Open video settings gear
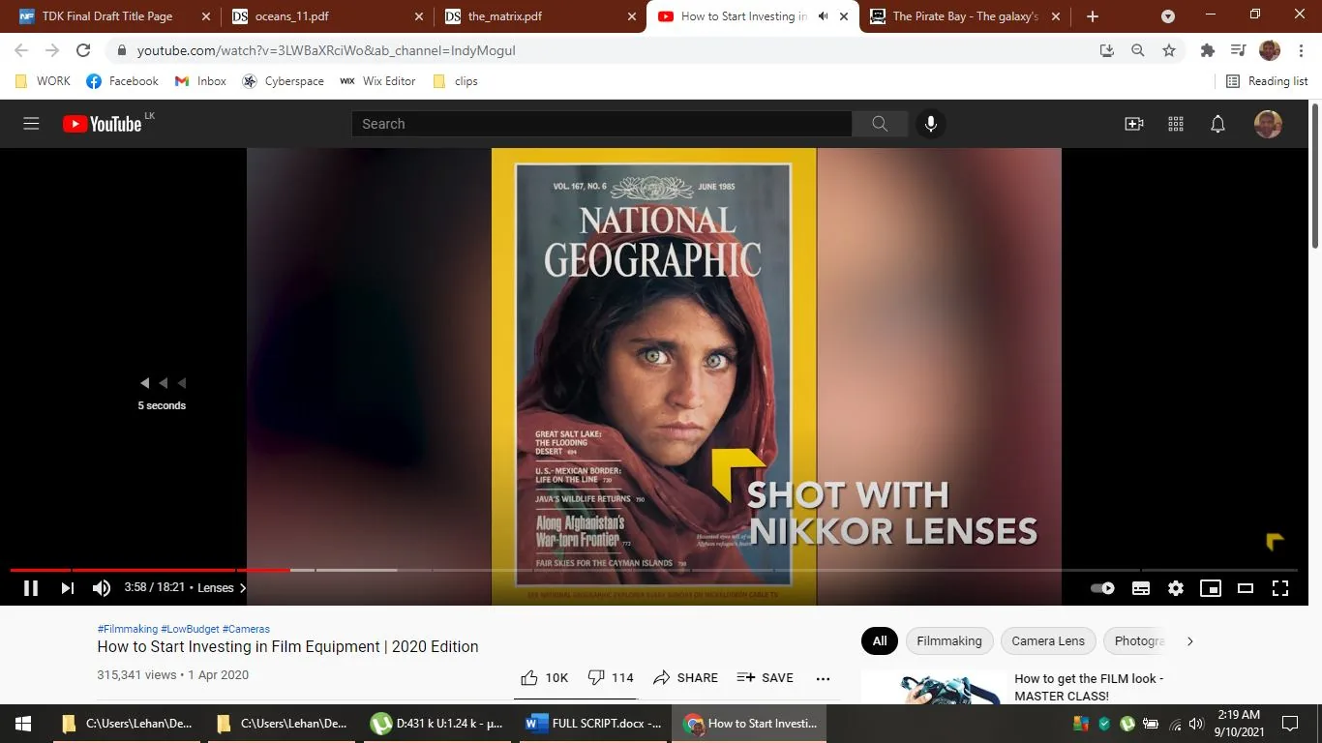The width and height of the screenshot is (1322, 743). coord(1176,588)
